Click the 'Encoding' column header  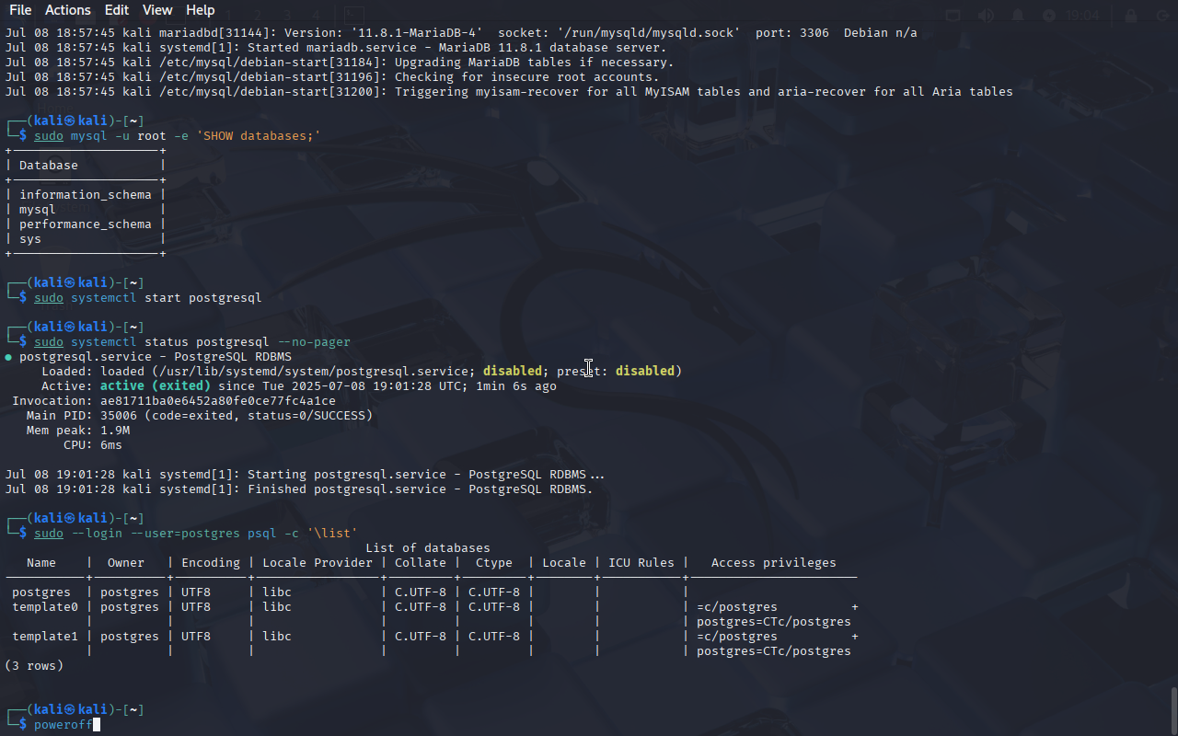[211, 563]
